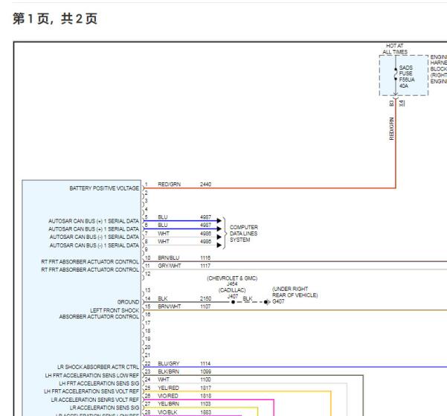Select the vertical RED/GRN wire label below the fuse

pyautogui.click(x=391, y=129)
